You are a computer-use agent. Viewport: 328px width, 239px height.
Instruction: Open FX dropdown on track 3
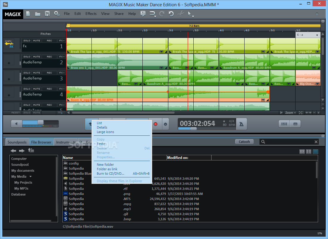(x=62, y=73)
